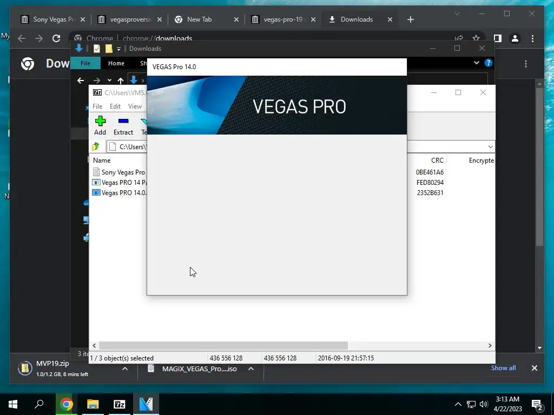Switch to the New Tab Chrome tab

207,19
